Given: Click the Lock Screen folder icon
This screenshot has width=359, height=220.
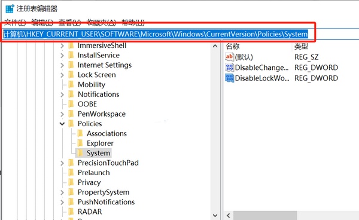Looking at the screenshot, I should click(x=71, y=75).
